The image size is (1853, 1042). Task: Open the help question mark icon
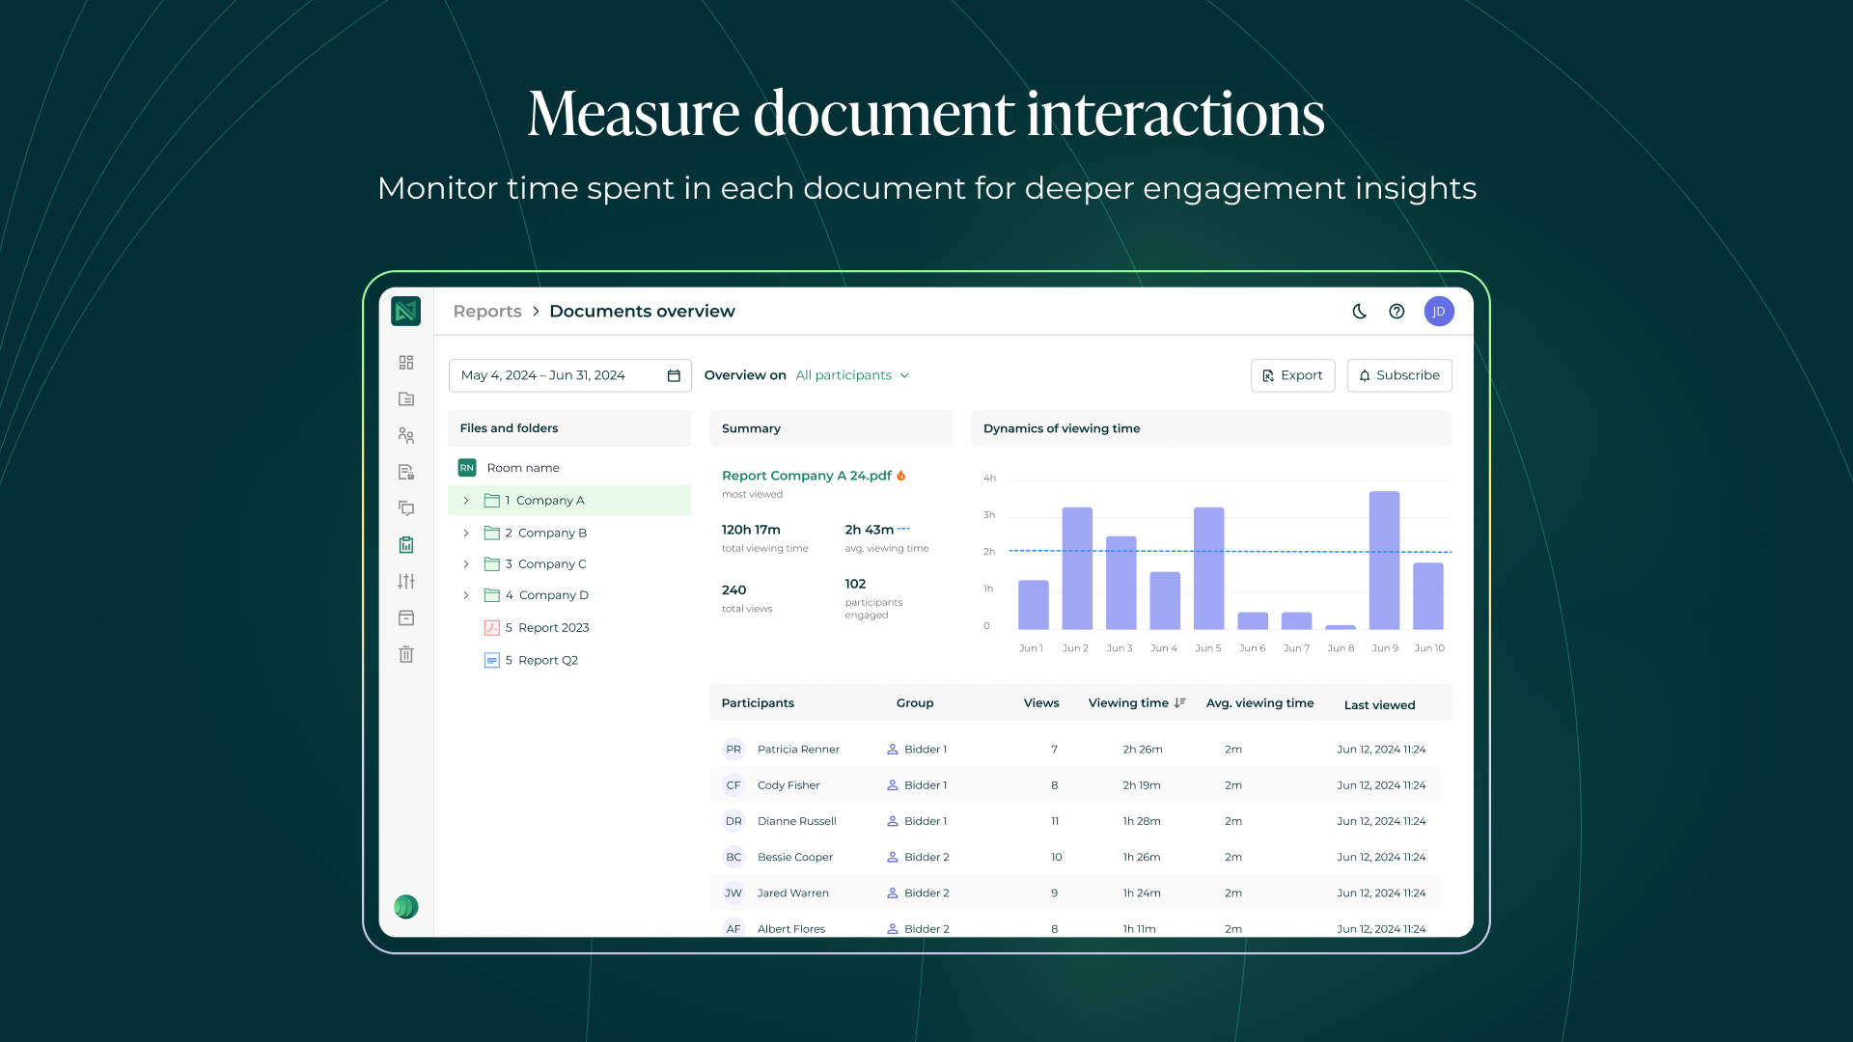click(1397, 311)
